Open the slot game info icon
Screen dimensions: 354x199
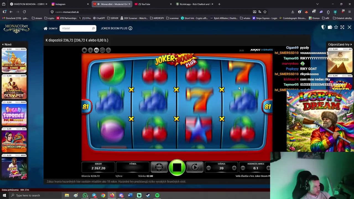point(90,50)
